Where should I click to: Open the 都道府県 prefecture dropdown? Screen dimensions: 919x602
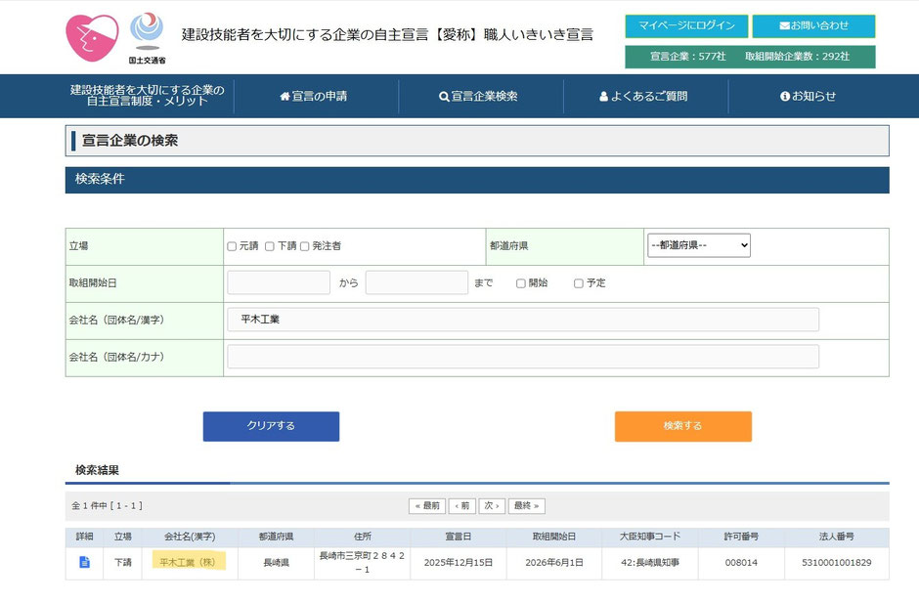(x=699, y=245)
